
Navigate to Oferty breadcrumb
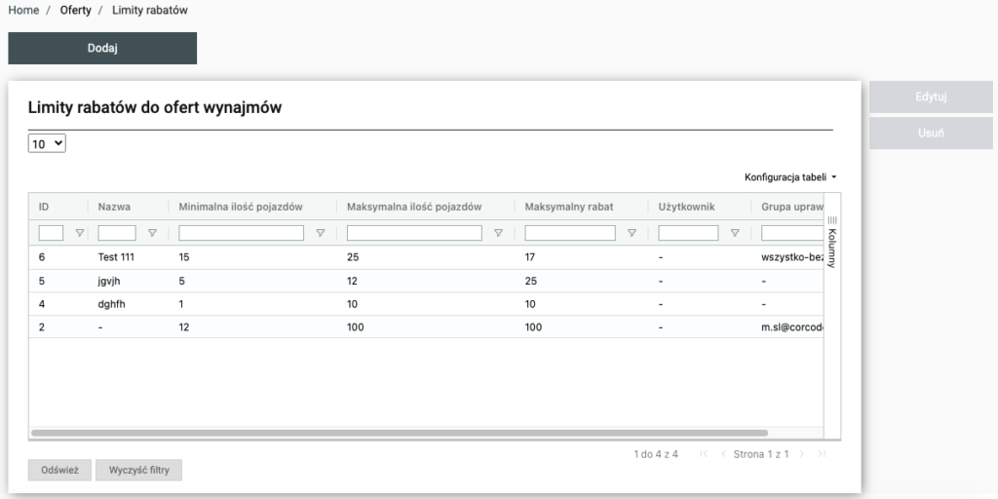(x=75, y=10)
